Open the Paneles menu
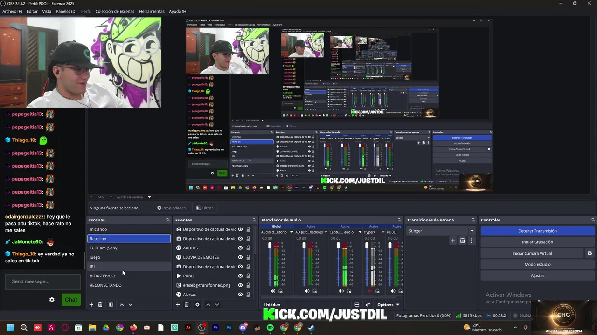 click(x=66, y=11)
